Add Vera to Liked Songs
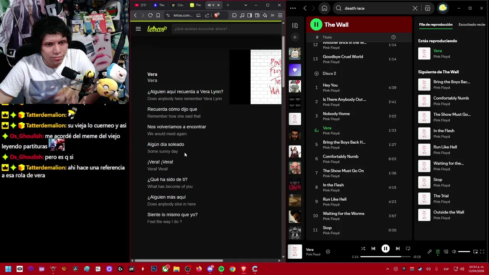 coord(328,251)
